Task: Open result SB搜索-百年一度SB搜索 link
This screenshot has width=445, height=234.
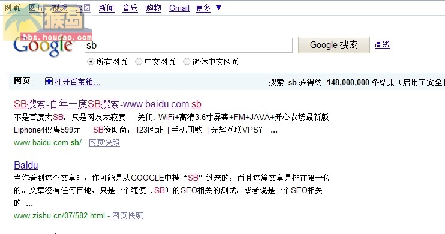Action: (107, 104)
